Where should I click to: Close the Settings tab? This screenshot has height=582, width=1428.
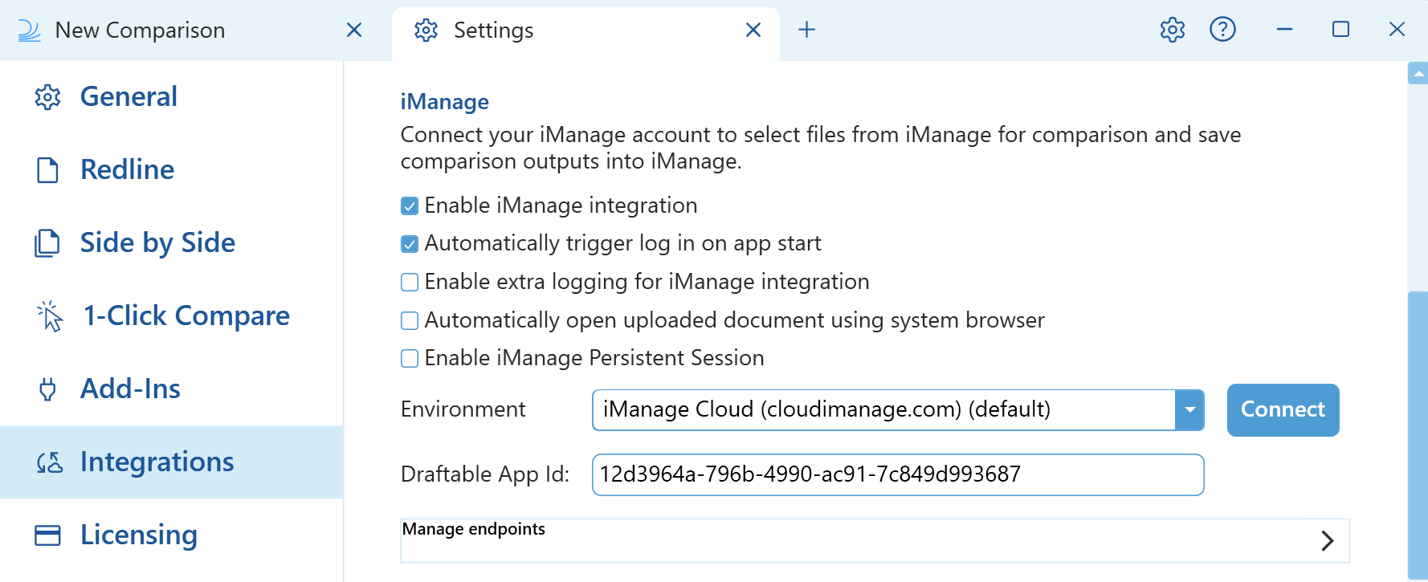click(753, 30)
